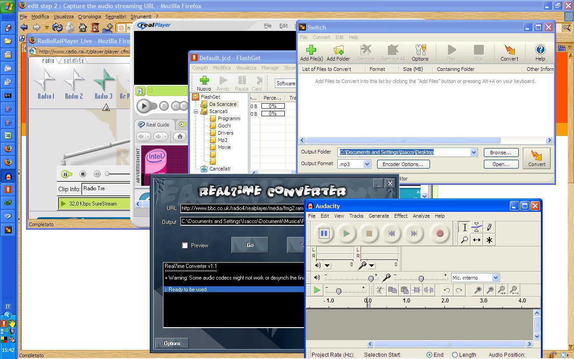Click the Go button in Real7ime Converter
Image resolution: width=574 pixels, height=359 pixels.
click(x=250, y=245)
